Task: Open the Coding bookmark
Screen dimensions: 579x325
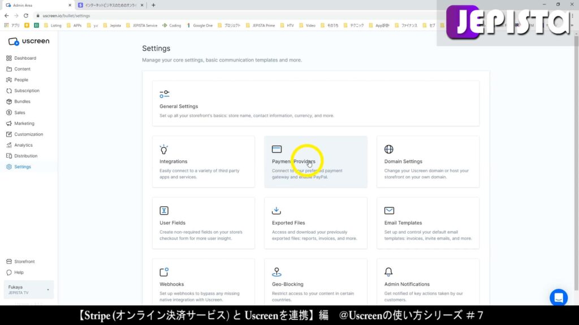Action: [172, 25]
